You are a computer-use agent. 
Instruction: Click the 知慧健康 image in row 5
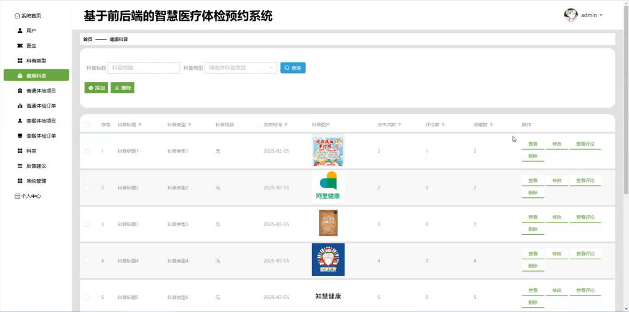click(328, 297)
